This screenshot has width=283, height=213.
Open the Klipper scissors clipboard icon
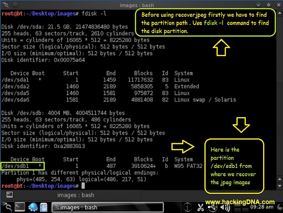[x=200, y=207]
